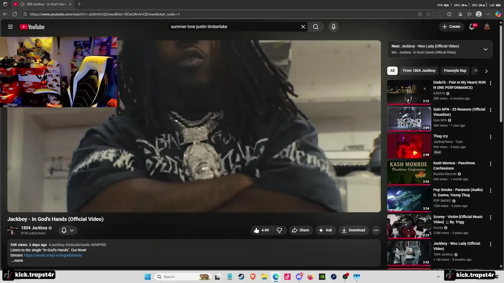Select the 'From 1804 Jackboy' chip
Viewport: 504px width, 283px height.
pyautogui.click(x=419, y=71)
